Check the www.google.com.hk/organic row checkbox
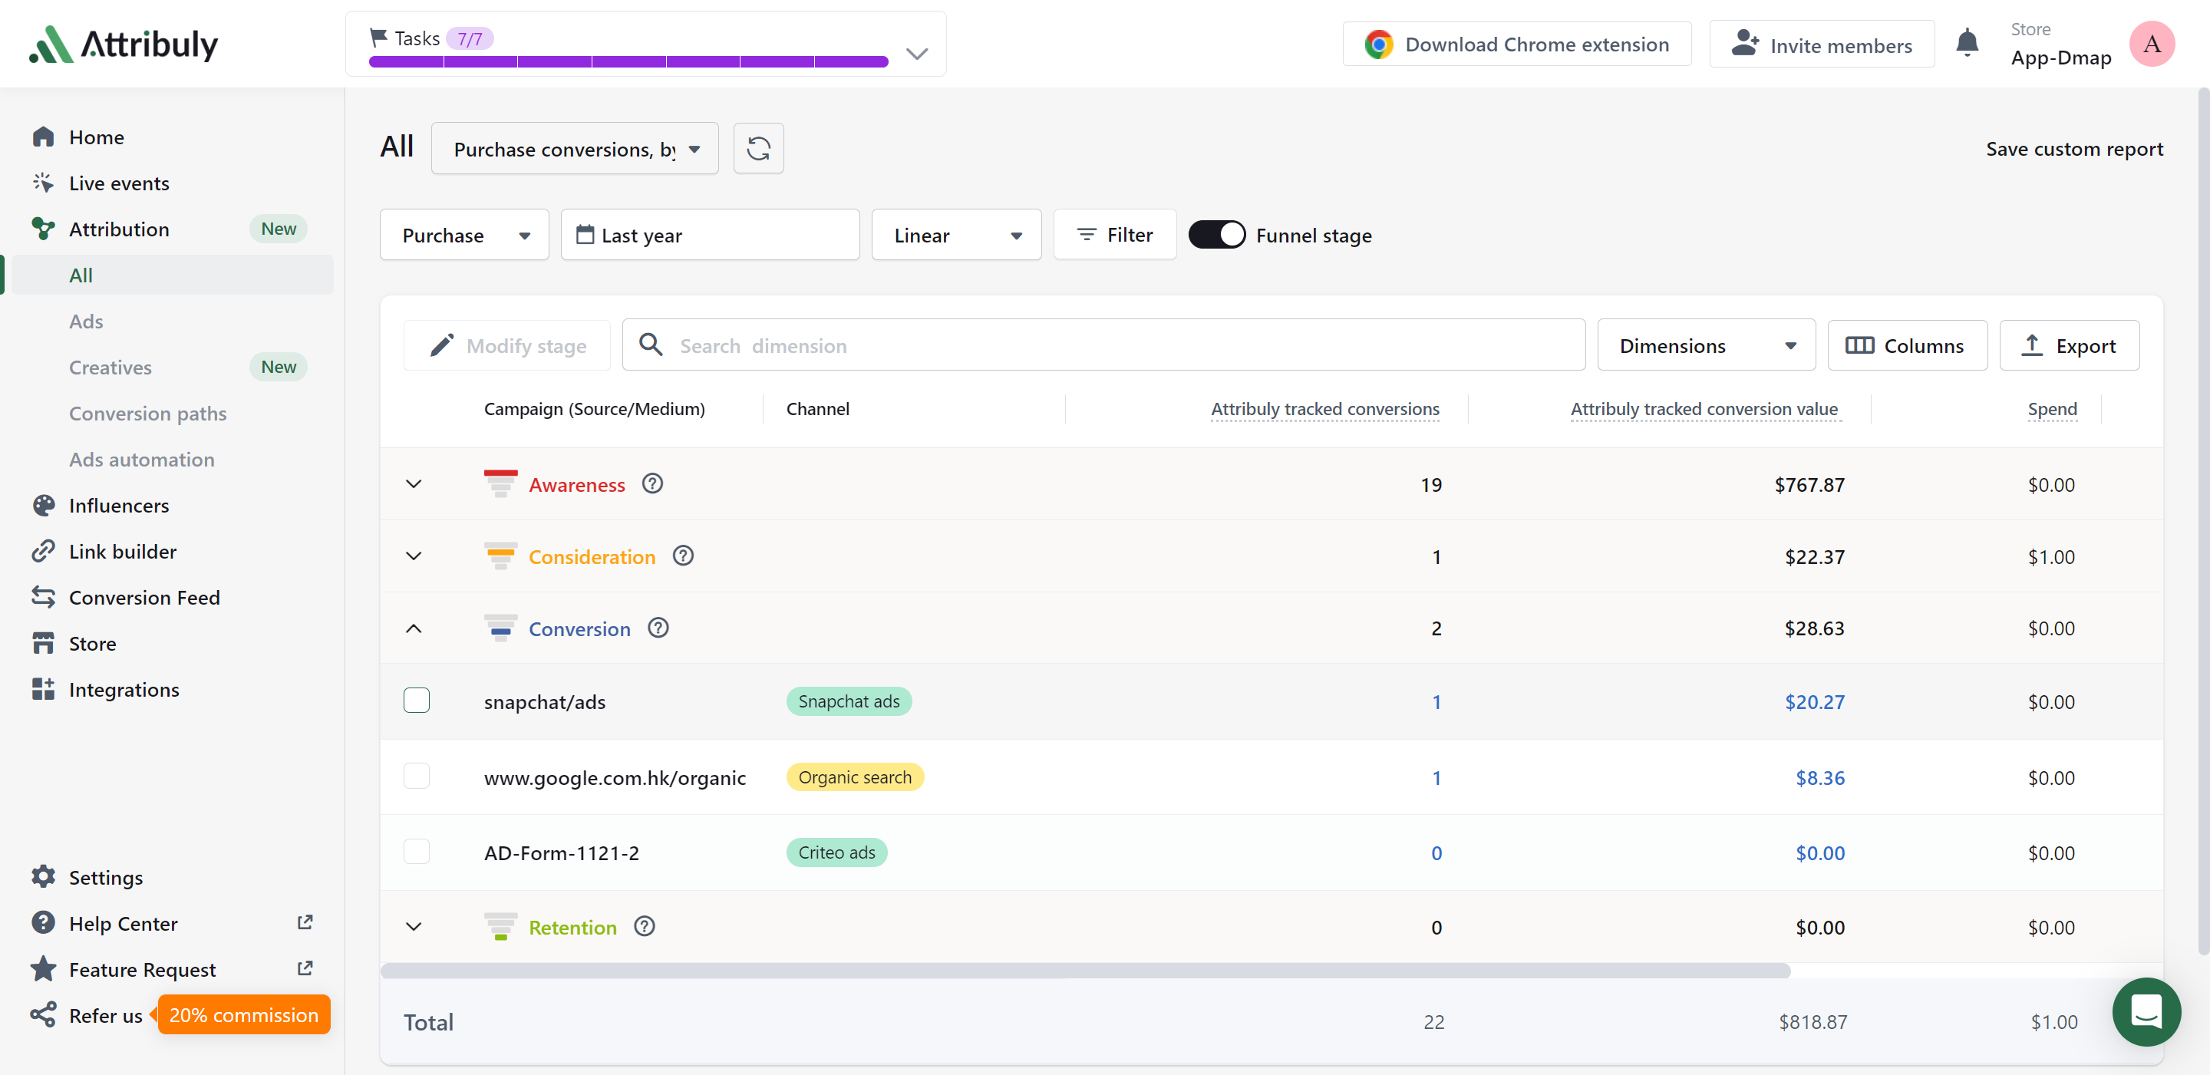The image size is (2210, 1075). pos(417,777)
